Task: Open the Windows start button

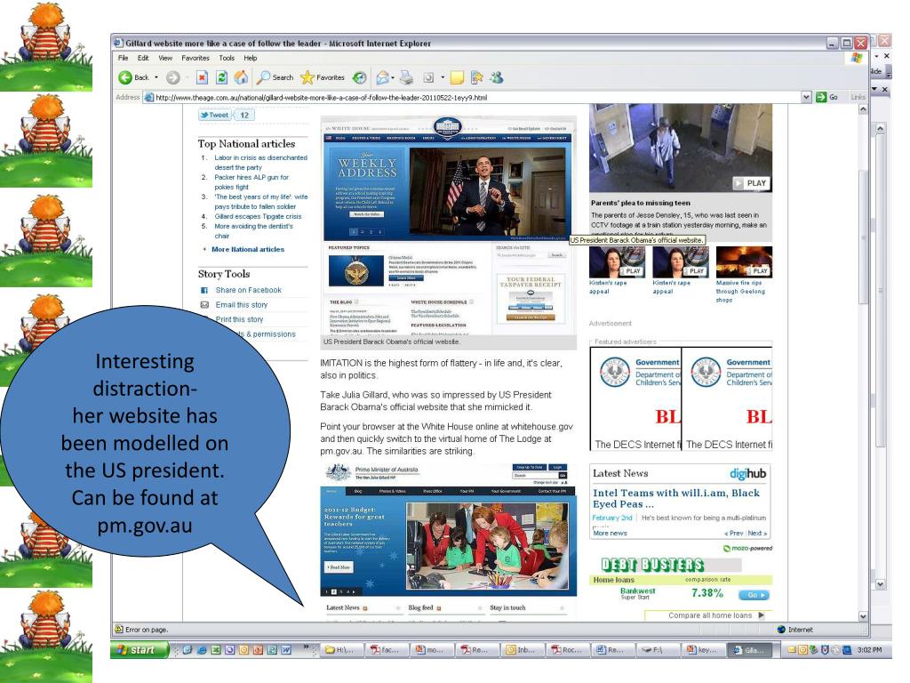Action: (x=140, y=650)
